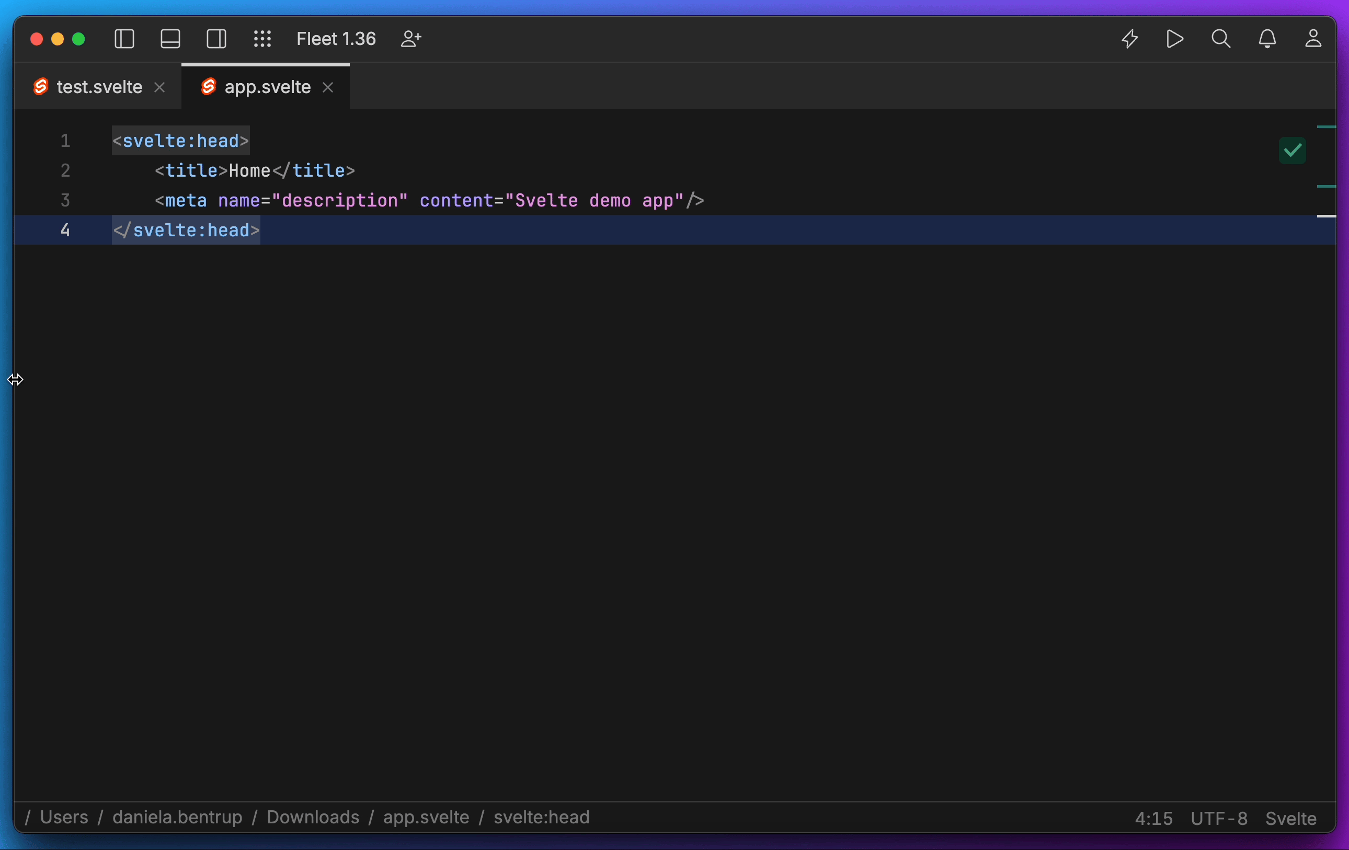Click the closing svelte:head tag
This screenshot has height=850, width=1349.
(x=187, y=230)
